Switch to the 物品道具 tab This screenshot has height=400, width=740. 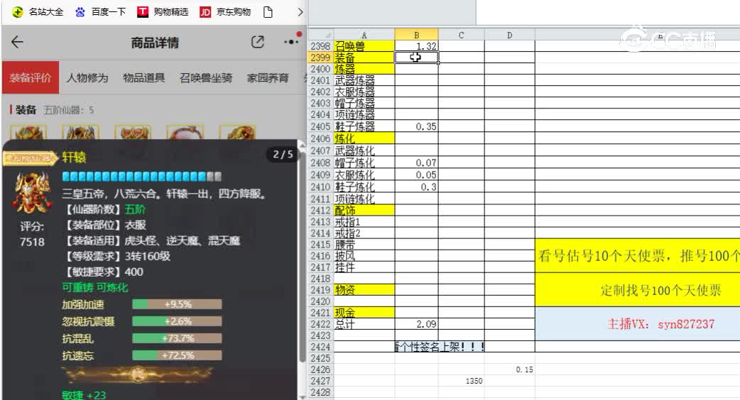click(144, 78)
